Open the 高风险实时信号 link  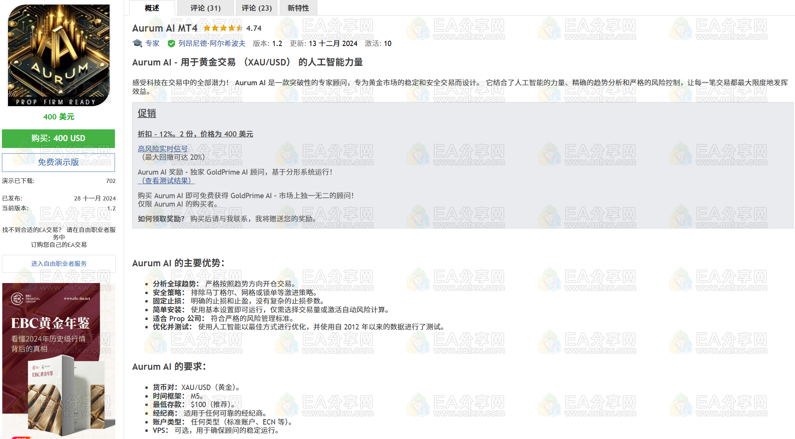(163, 149)
